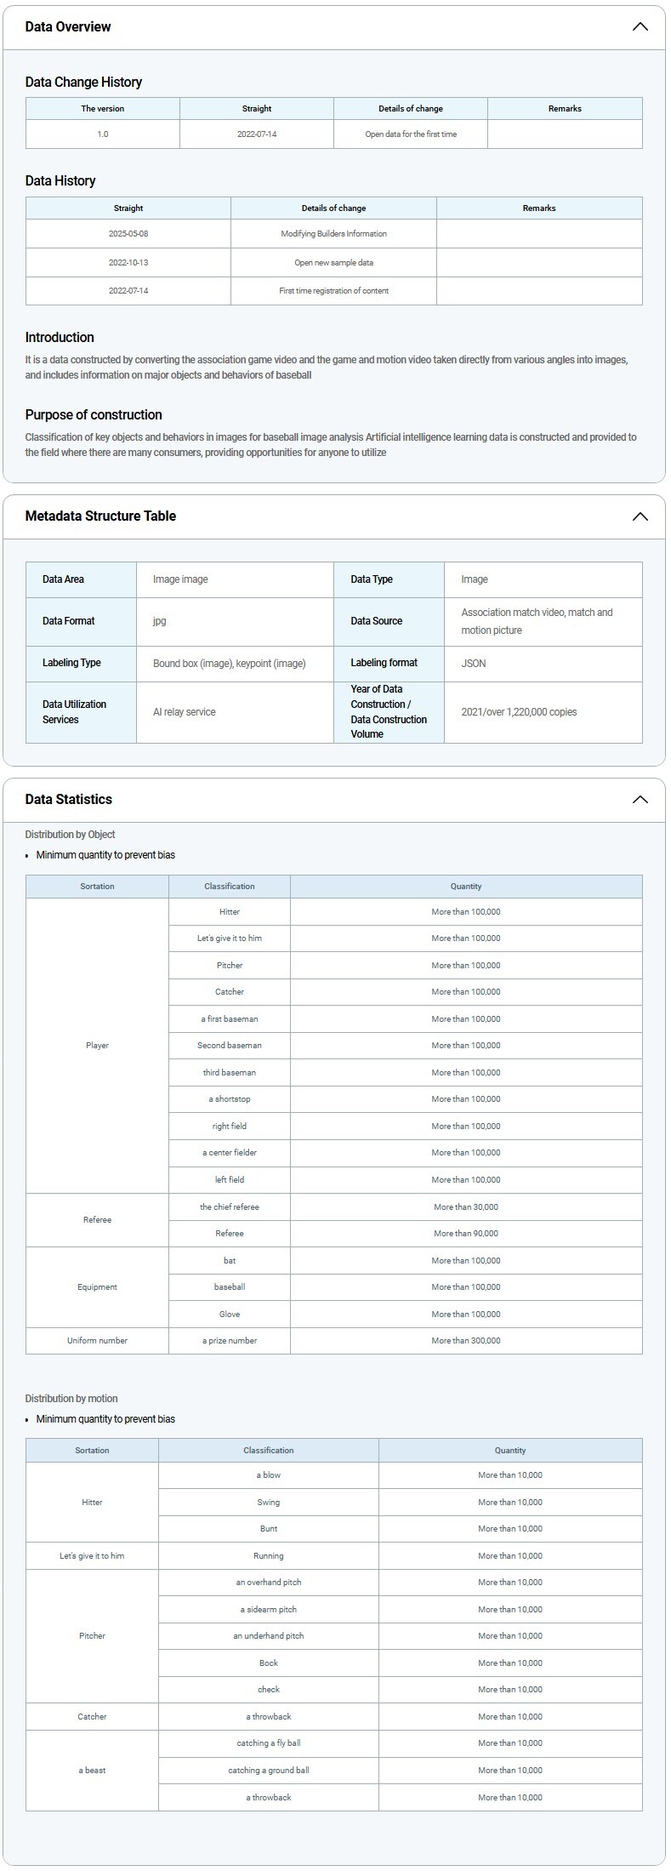
Task: Select the version 1.0 cell
Action: tap(103, 134)
